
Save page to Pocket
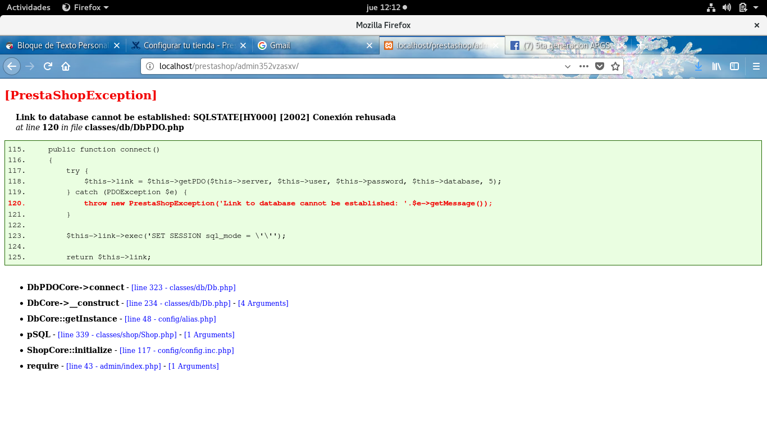click(x=600, y=66)
